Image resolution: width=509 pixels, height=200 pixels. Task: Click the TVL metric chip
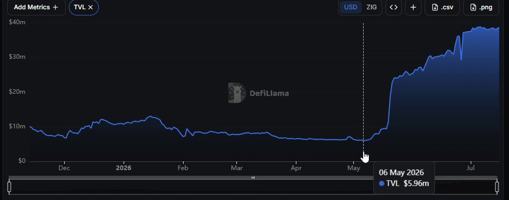click(x=84, y=7)
